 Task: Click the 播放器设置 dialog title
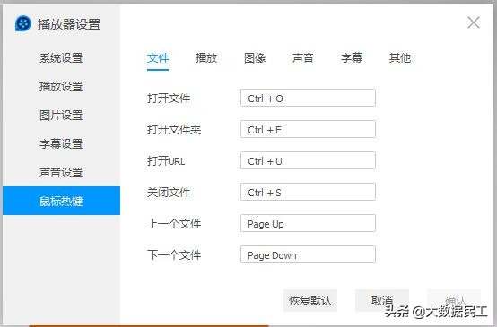(x=69, y=24)
